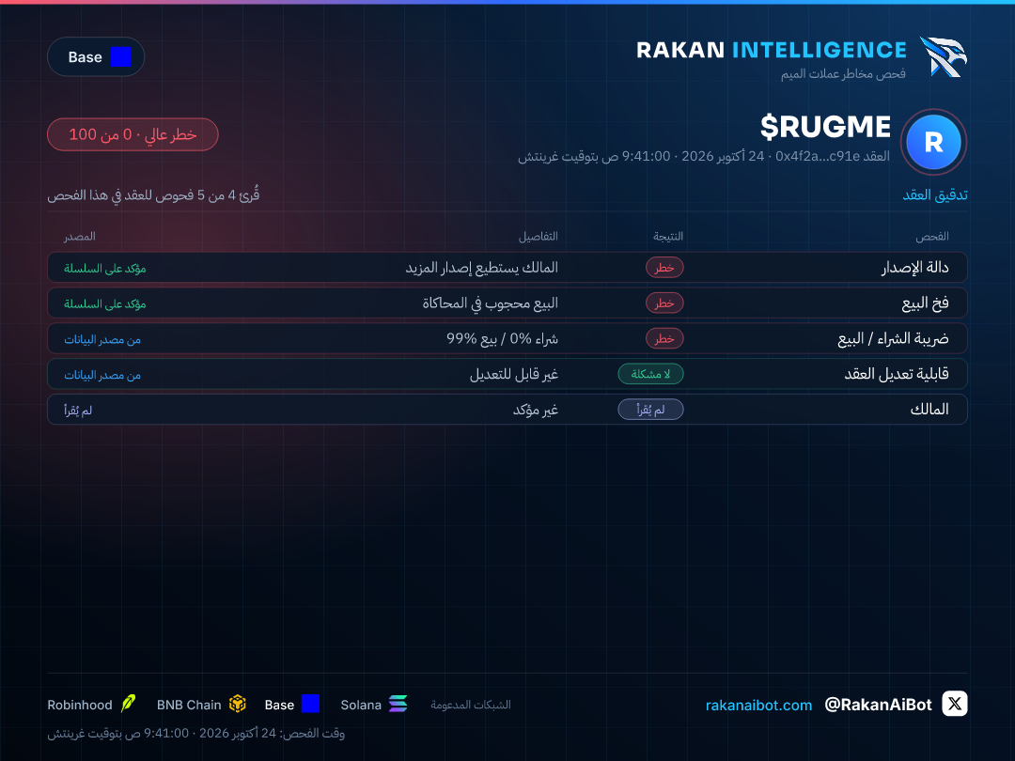Click detail 'البيع محجوب في المحاكاة'
This screenshot has height=761, width=1015.
[x=490, y=303]
